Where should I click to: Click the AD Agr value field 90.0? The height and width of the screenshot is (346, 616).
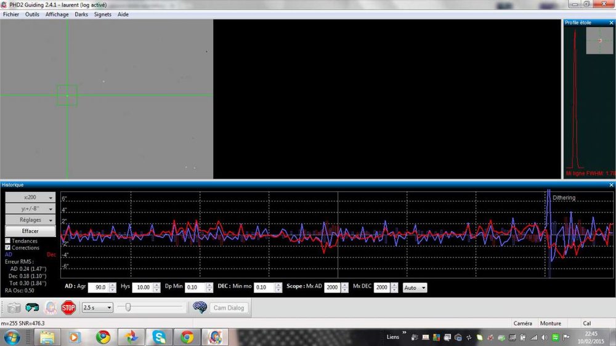pos(99,288)
